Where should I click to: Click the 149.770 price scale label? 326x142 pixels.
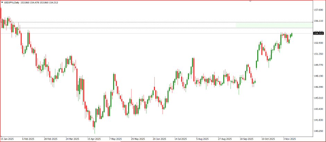[x=318, y=65]
